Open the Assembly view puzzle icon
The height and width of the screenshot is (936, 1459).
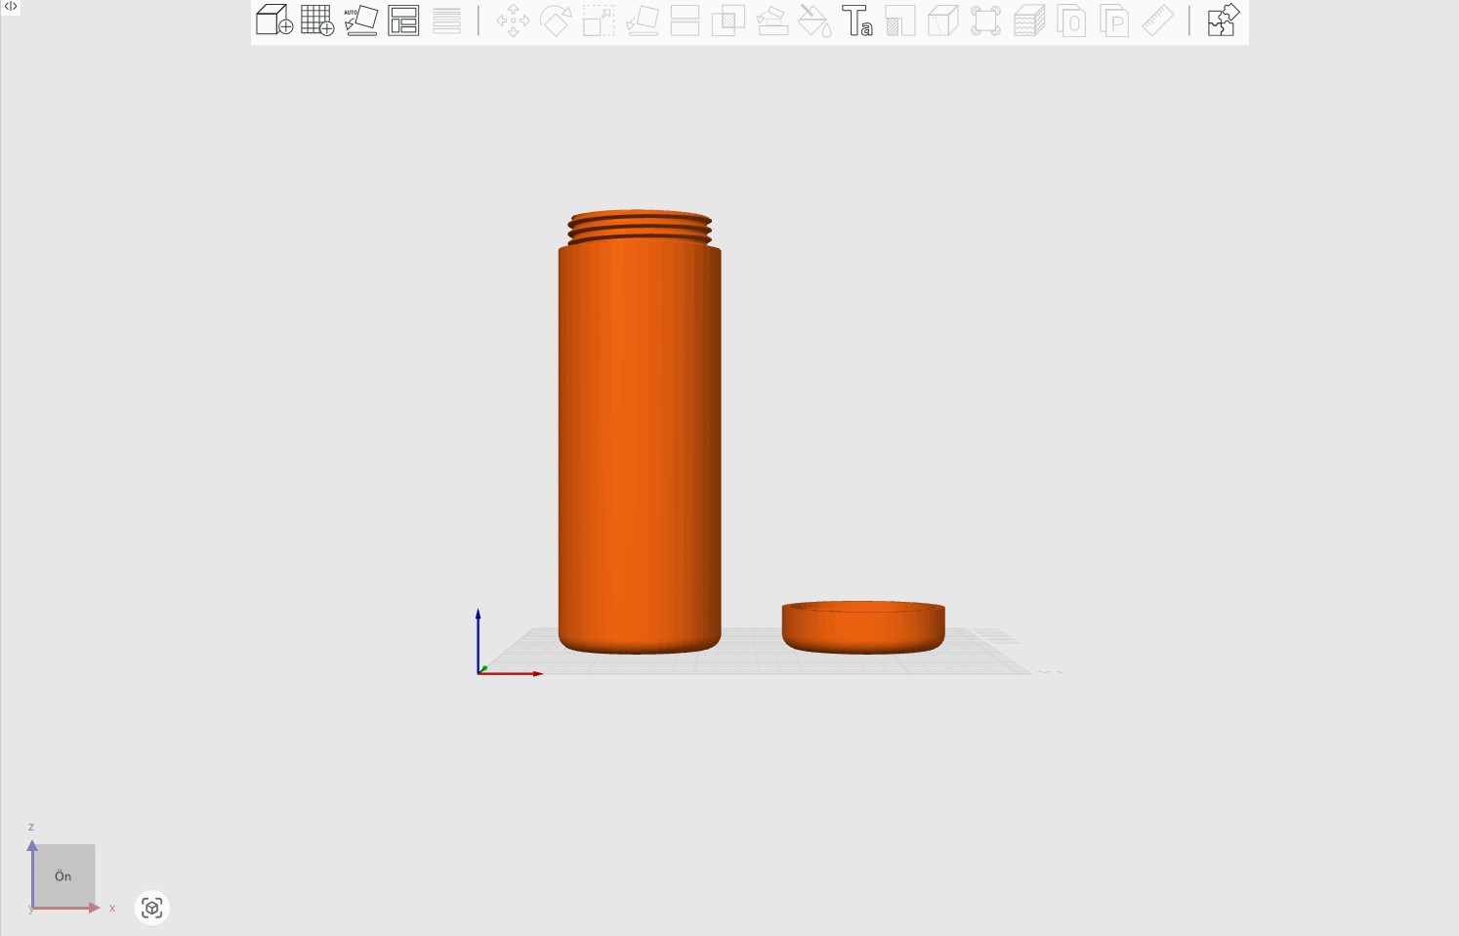pos(1223,21)
